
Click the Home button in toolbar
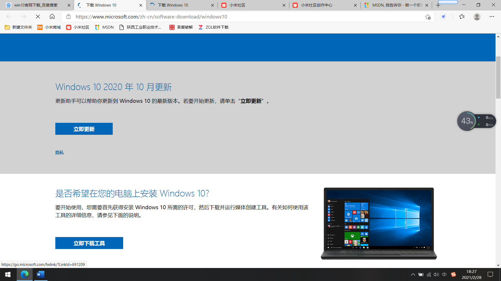(52, 17)
